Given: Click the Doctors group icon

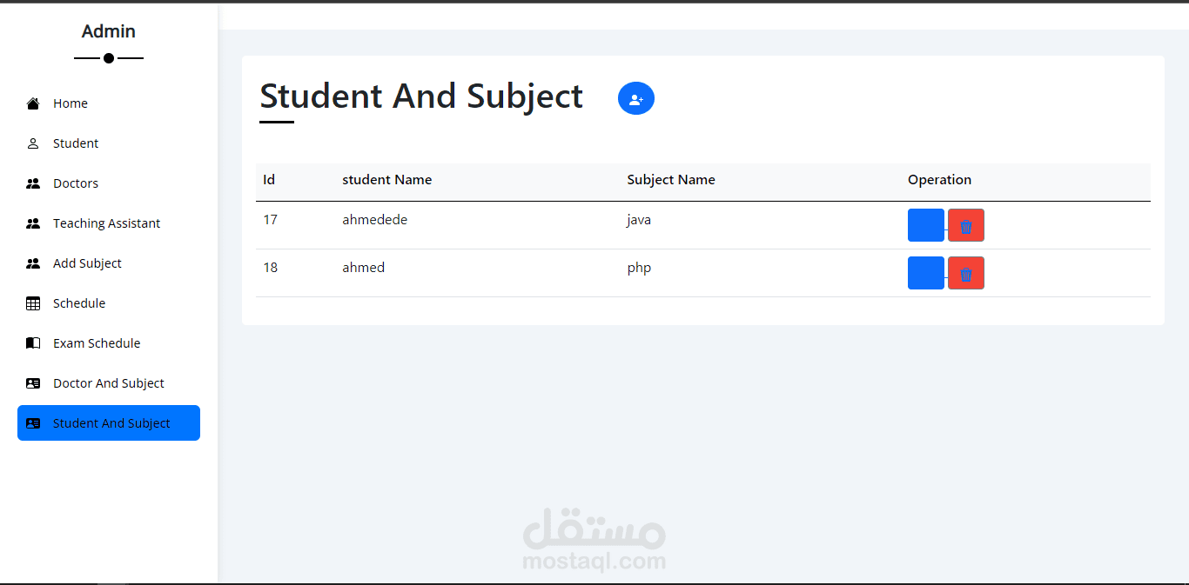Looking at the screenshot, I should point(33,183).
